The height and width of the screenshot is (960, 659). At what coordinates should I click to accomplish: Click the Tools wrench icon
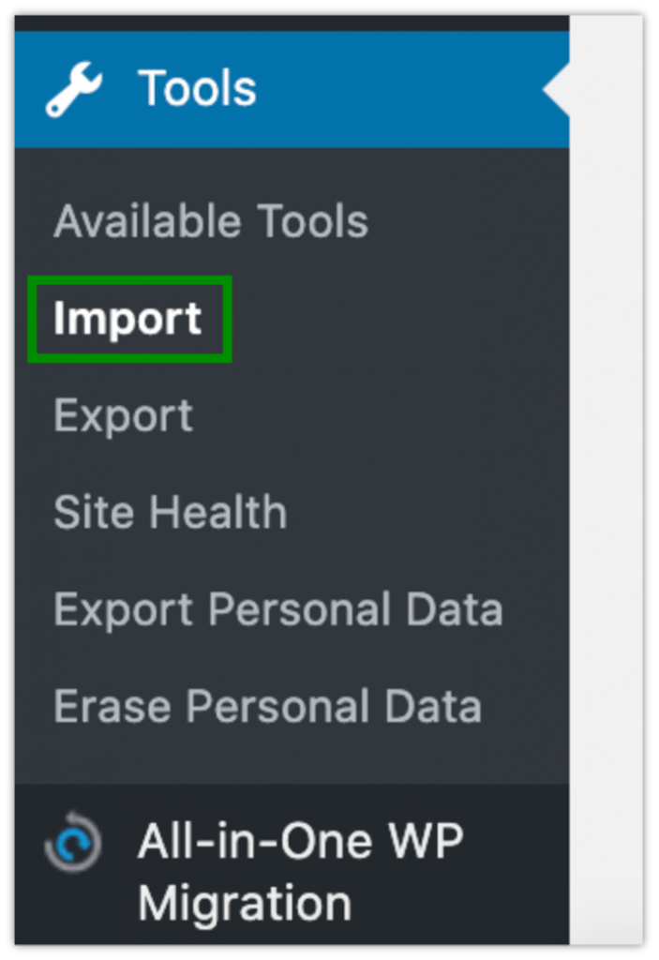tap(75, 90)
